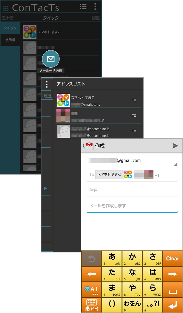
Task: Toggle TO for the docomo.ne.jp contact
Action: 134,131
